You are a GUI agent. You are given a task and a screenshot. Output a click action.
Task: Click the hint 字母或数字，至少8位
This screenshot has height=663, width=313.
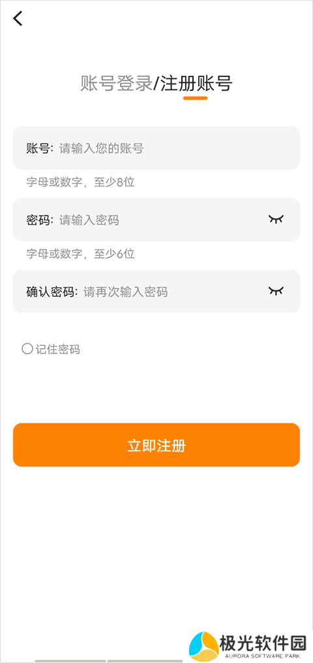pos(80,183)
